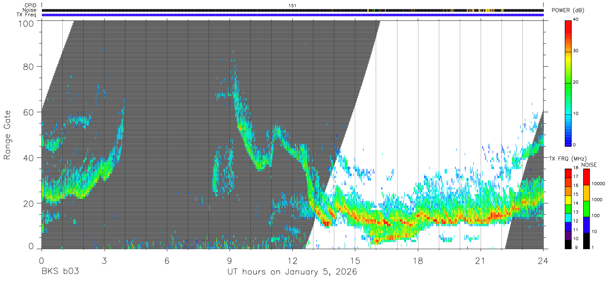
Task: Click the UT hours 12 tick label
Action: (293, 260)
